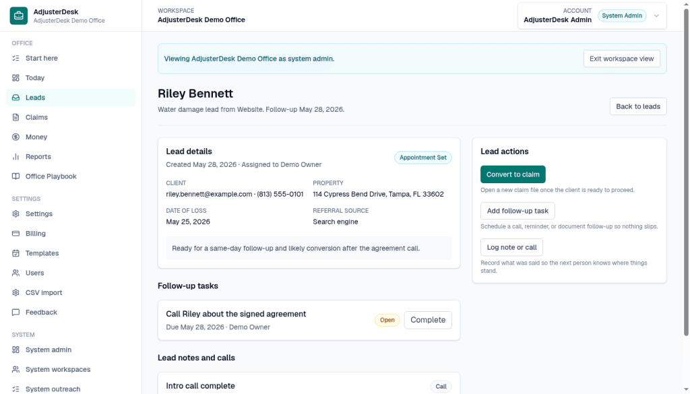The image size is (690, 394).
Task: Click the Reports bar chart icon
Action: pos(16,156)
